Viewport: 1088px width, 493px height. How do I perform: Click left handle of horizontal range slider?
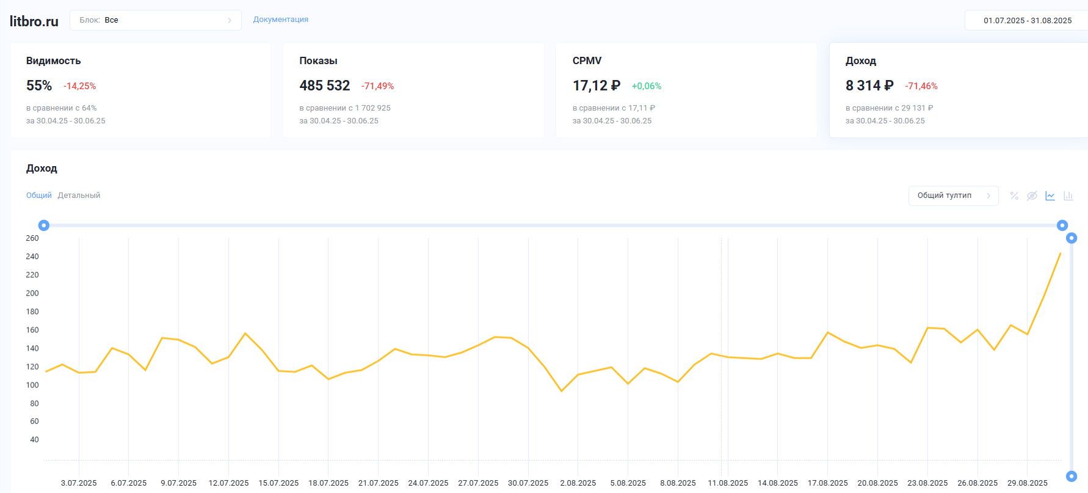tap(44, 225)
